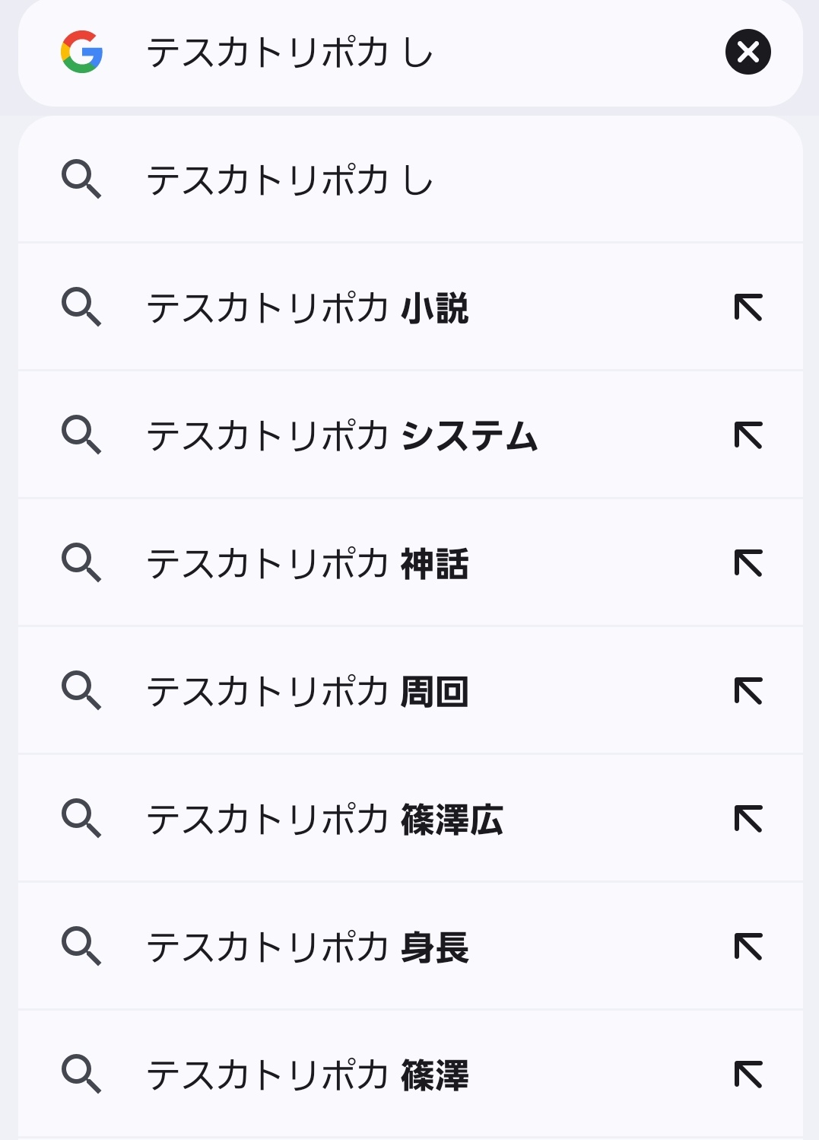Clear the search text with X button

[x=748, y=52]
